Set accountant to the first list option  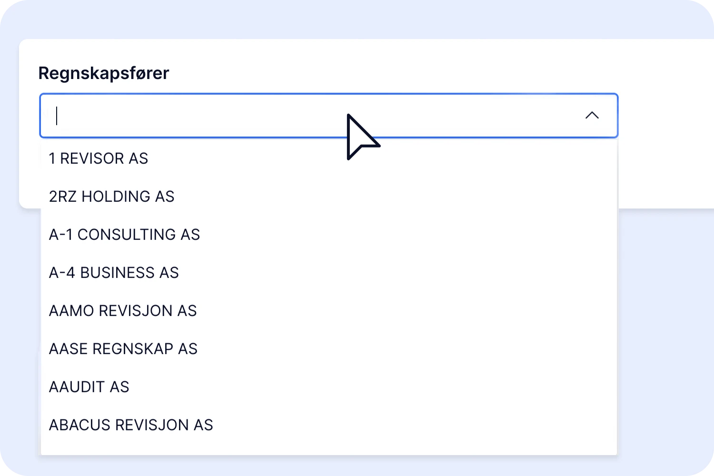(99, 159)
